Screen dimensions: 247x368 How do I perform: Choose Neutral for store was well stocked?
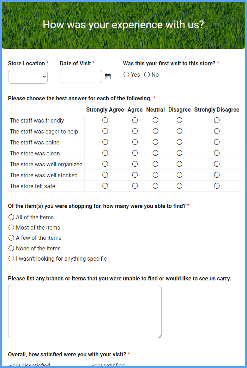tap(156, 175)
